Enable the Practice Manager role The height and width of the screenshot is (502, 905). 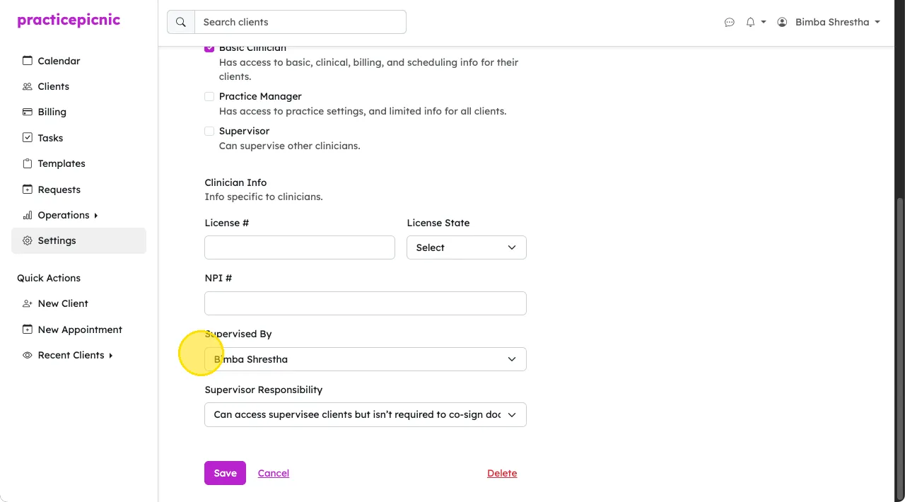pyautogui.click(x=209, y=96)
